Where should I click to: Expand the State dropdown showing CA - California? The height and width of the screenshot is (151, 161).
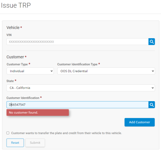(x=80, y=88)
